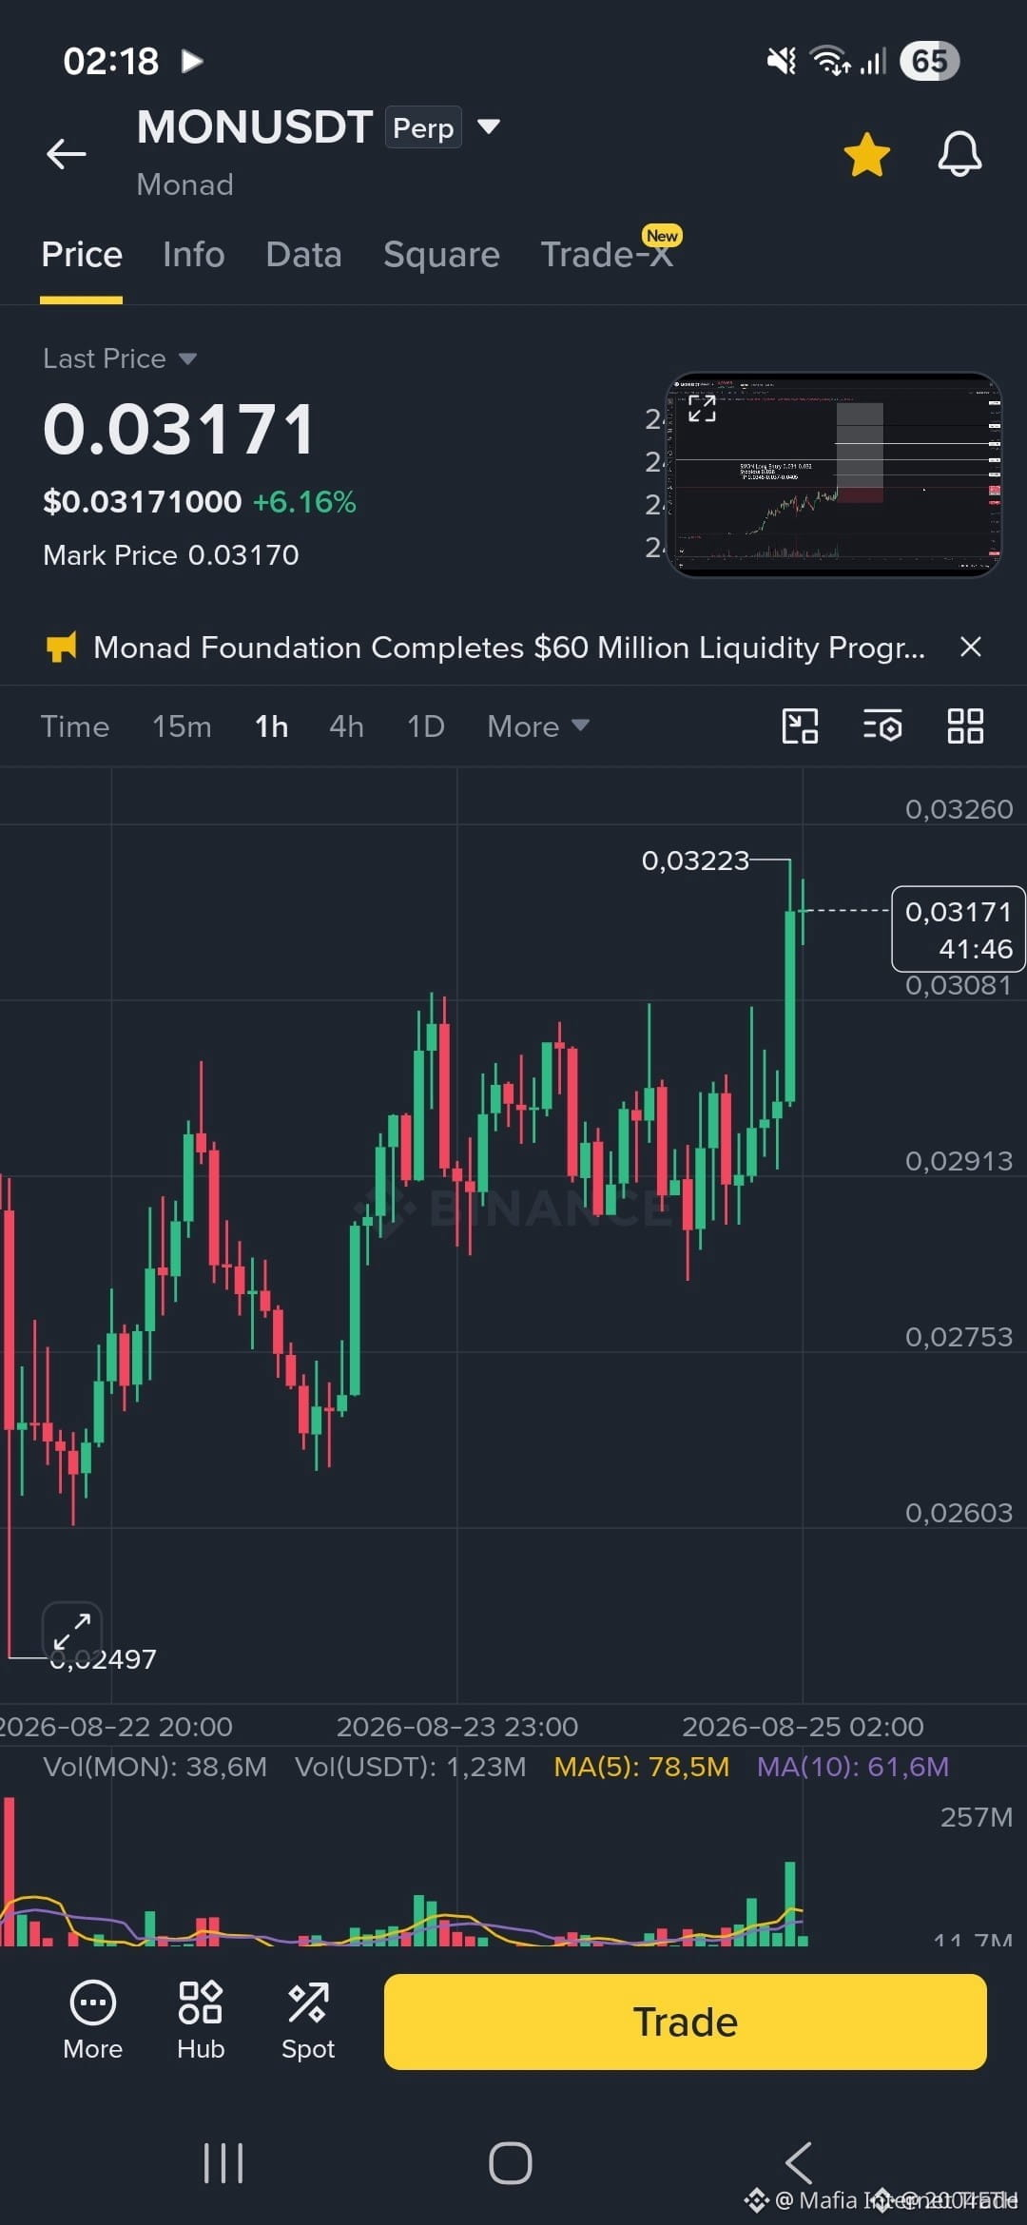1027x2225 pixels.
Task: Open the Trade-X tab
Action: pyautogui.click(x=607, y=255)
